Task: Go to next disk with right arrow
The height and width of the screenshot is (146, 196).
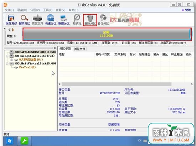Action: (x=13, y=30)
